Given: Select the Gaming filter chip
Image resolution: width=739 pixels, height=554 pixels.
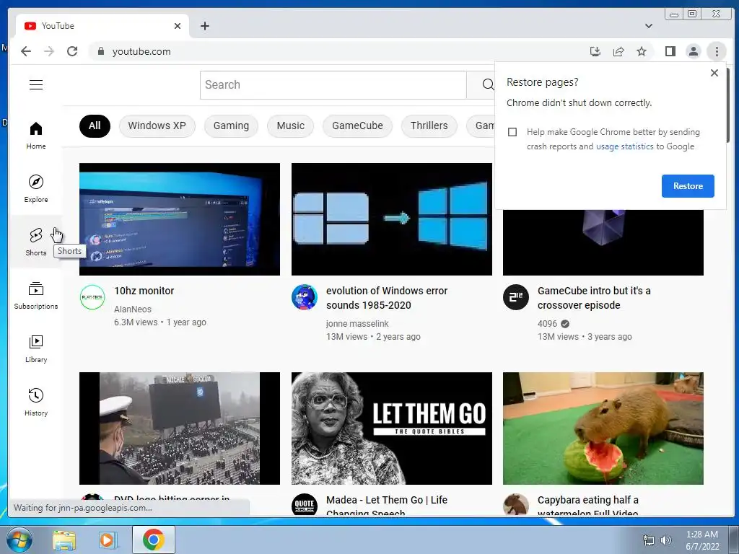Looking at the screenshot, I should pos(231,126).
